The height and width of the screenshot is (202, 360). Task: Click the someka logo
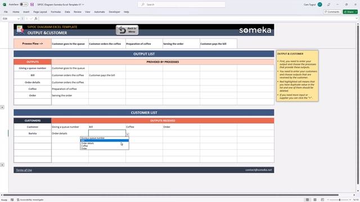click(x=255, y=30)
